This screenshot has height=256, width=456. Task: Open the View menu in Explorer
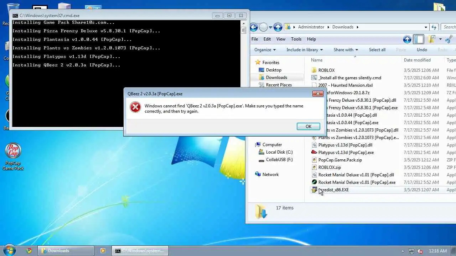281,39
